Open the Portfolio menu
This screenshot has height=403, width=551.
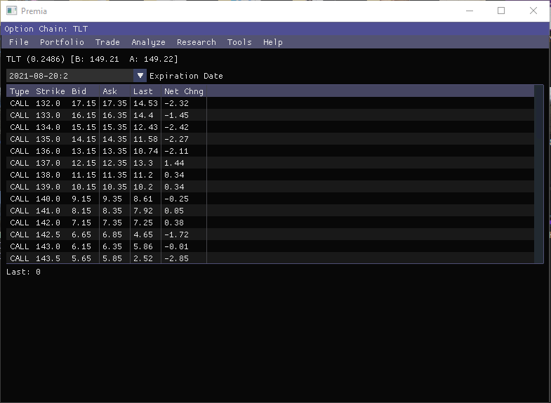coord(62,42)
